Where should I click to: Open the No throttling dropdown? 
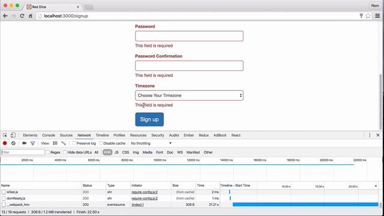pos(151,143)
